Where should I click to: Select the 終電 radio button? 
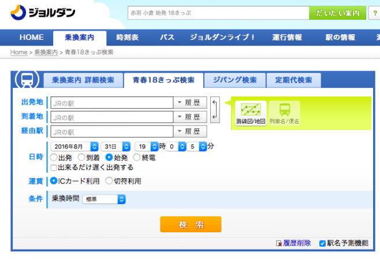pyautogui.click(x=137, y=157)
